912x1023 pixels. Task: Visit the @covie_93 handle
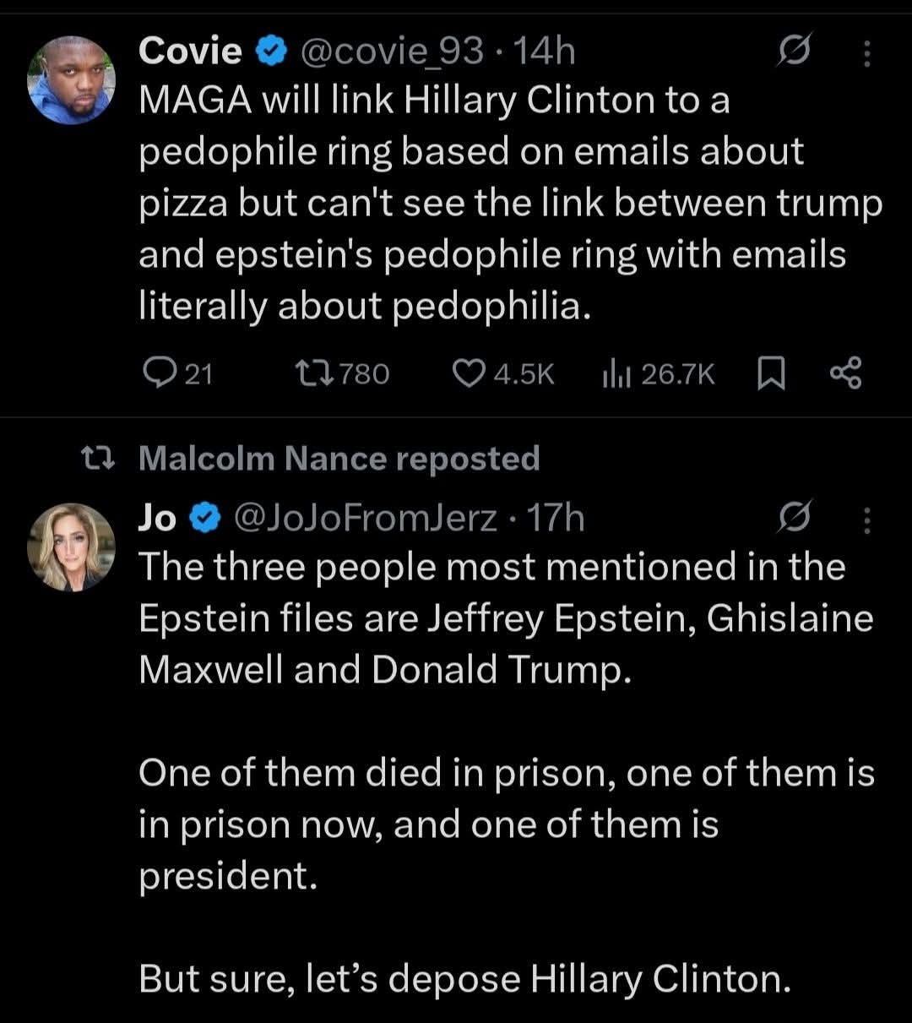pyautogui.click(x=394, y=52)
